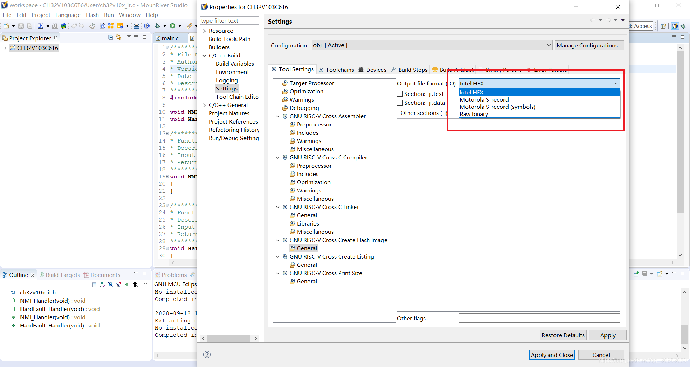690x367 pixels.
Task: Click the Hide Inactive Elements icon in Outline
Action: (x=135, y=284)
